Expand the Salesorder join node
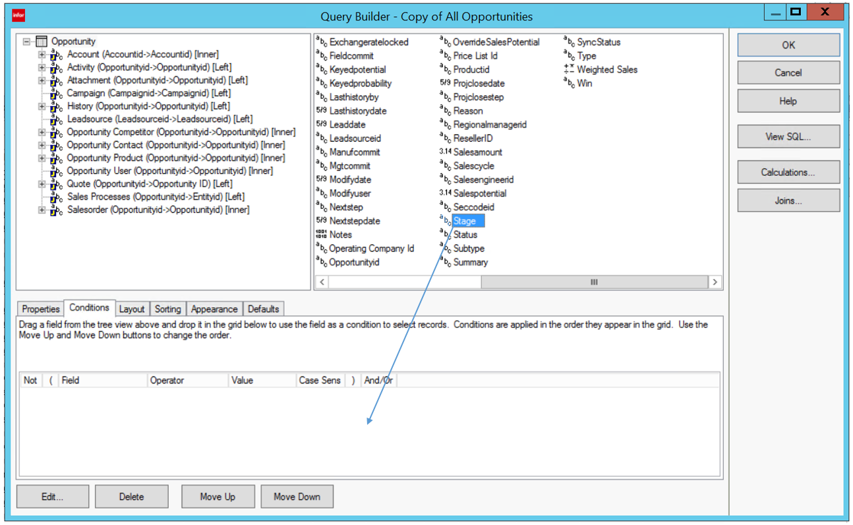Screen dimensions: 853x525 [42, 210]
